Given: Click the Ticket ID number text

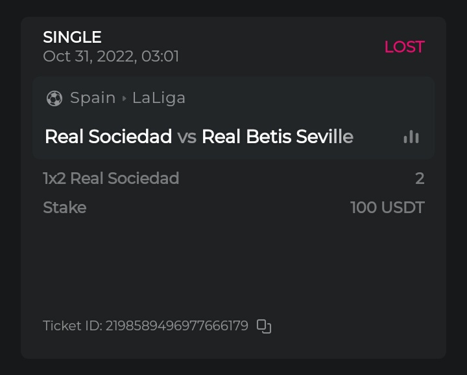Looking at the screenshot, I should (176, 326).
